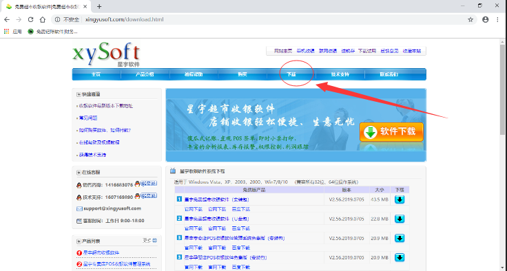
Task: Open 联网收银 top link
Action: tap(328, 51)
